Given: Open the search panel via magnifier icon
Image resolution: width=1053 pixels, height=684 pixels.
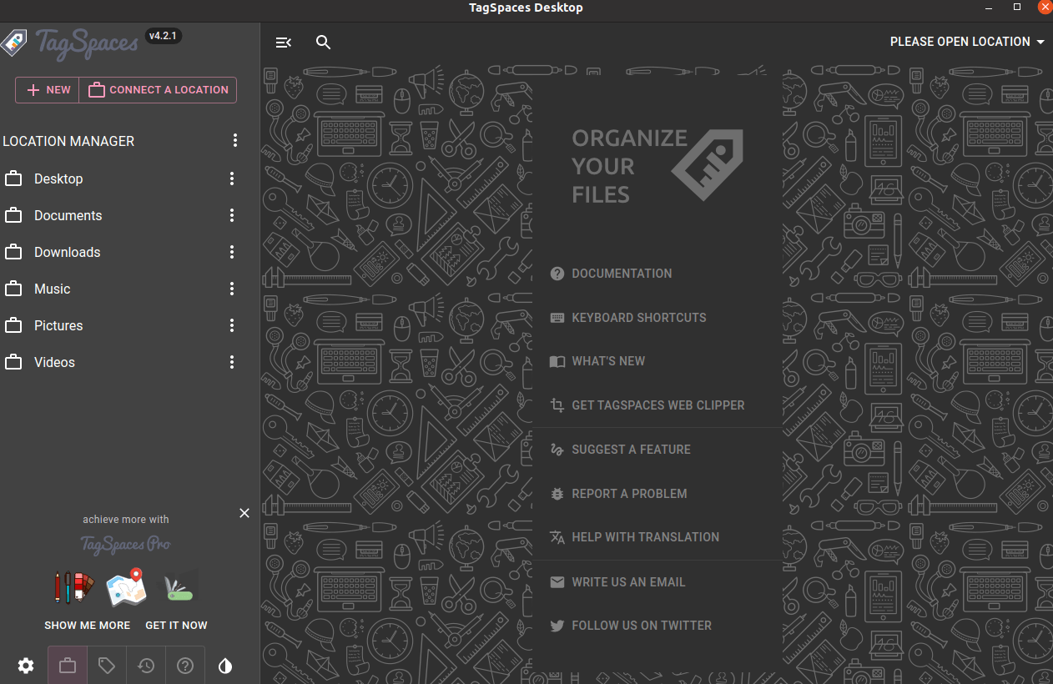Looking at the screenshot, I should tap(324, 43).
